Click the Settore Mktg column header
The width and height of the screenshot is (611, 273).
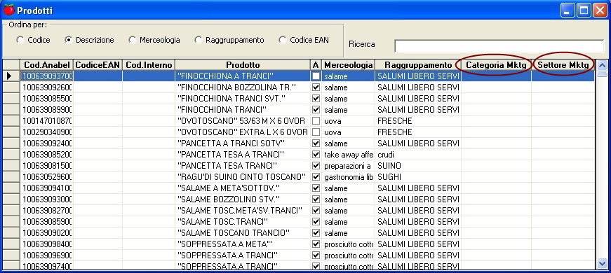click(563, 65)
